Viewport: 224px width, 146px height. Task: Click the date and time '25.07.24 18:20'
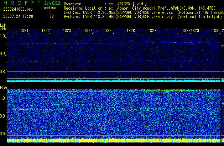[18, 16]
